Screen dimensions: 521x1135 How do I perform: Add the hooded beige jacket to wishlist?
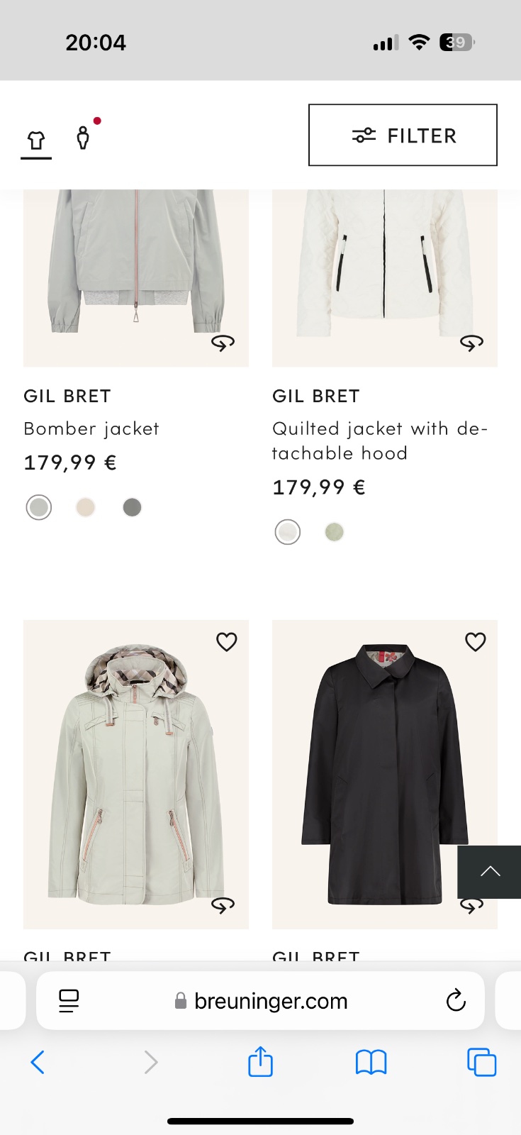pyautogui.click(x=226, y=642)
